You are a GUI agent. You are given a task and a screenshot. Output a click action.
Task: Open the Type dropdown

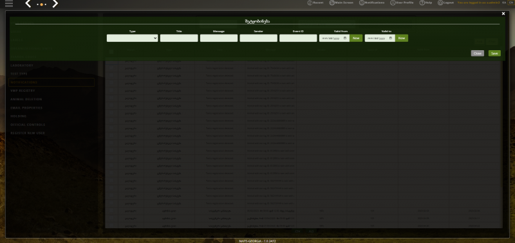(133, 38)
